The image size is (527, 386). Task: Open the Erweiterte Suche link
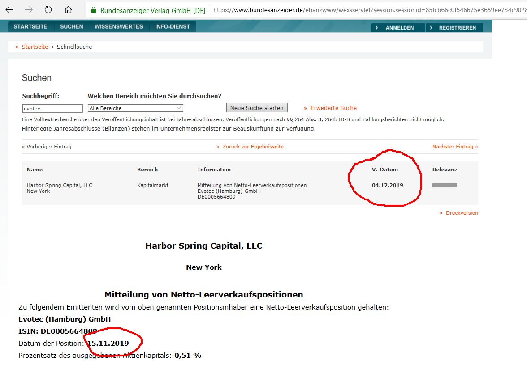click(x=333, y=108)
